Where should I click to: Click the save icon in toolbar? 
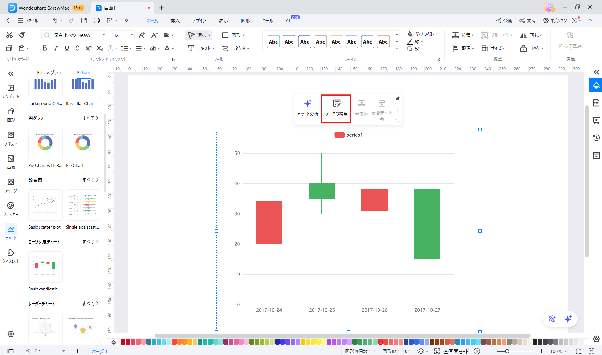[84, 20]
